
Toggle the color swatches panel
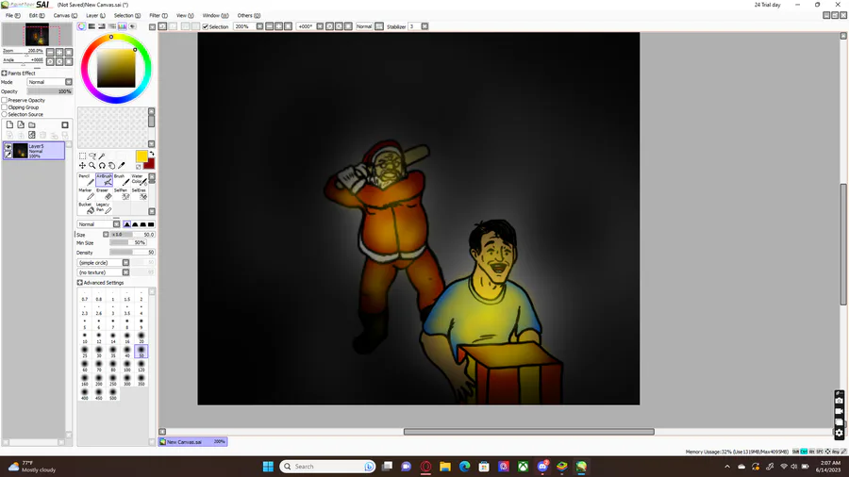tap(123, 26)
